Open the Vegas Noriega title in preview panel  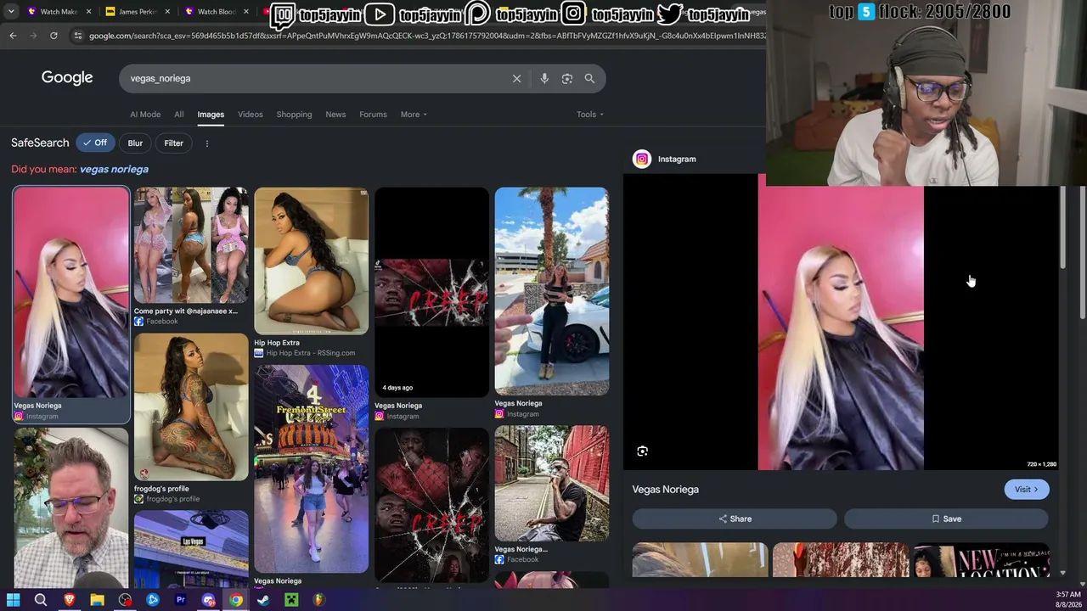tap(665, 490)
